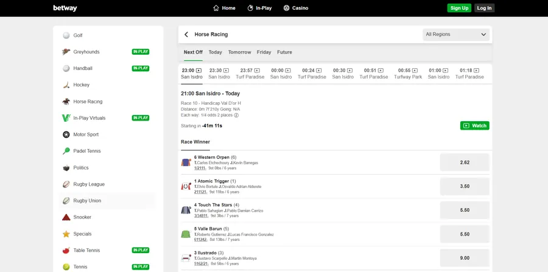Click the Motor Sport wheel icon

[66, 134]
